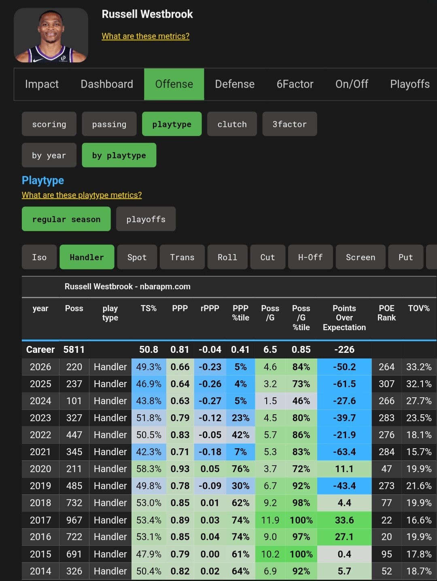Click the 33.6 Points Over Expectation cell
The image size is (437, 581).
[344, 520]
